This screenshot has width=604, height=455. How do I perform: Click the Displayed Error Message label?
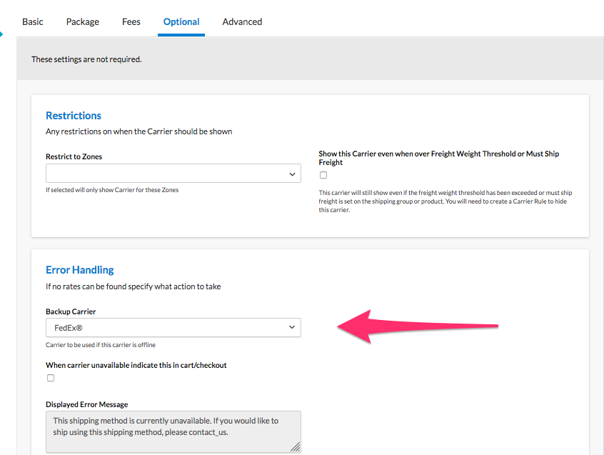coord(87,404)
